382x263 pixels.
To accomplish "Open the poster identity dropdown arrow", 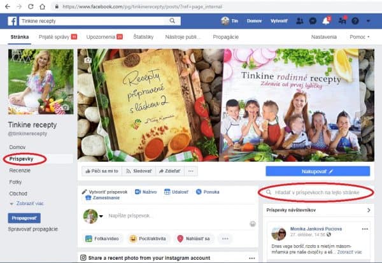I will [x=101, y=216].
